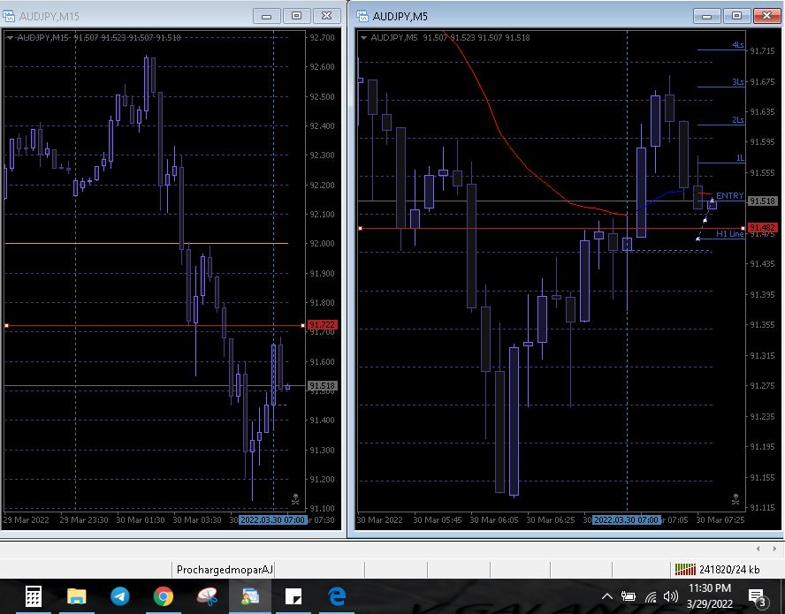Select the 1L level label

pos(740,157)
